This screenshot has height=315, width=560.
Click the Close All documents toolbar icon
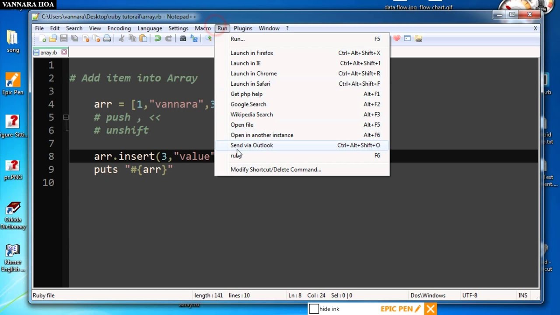(96, 38)
